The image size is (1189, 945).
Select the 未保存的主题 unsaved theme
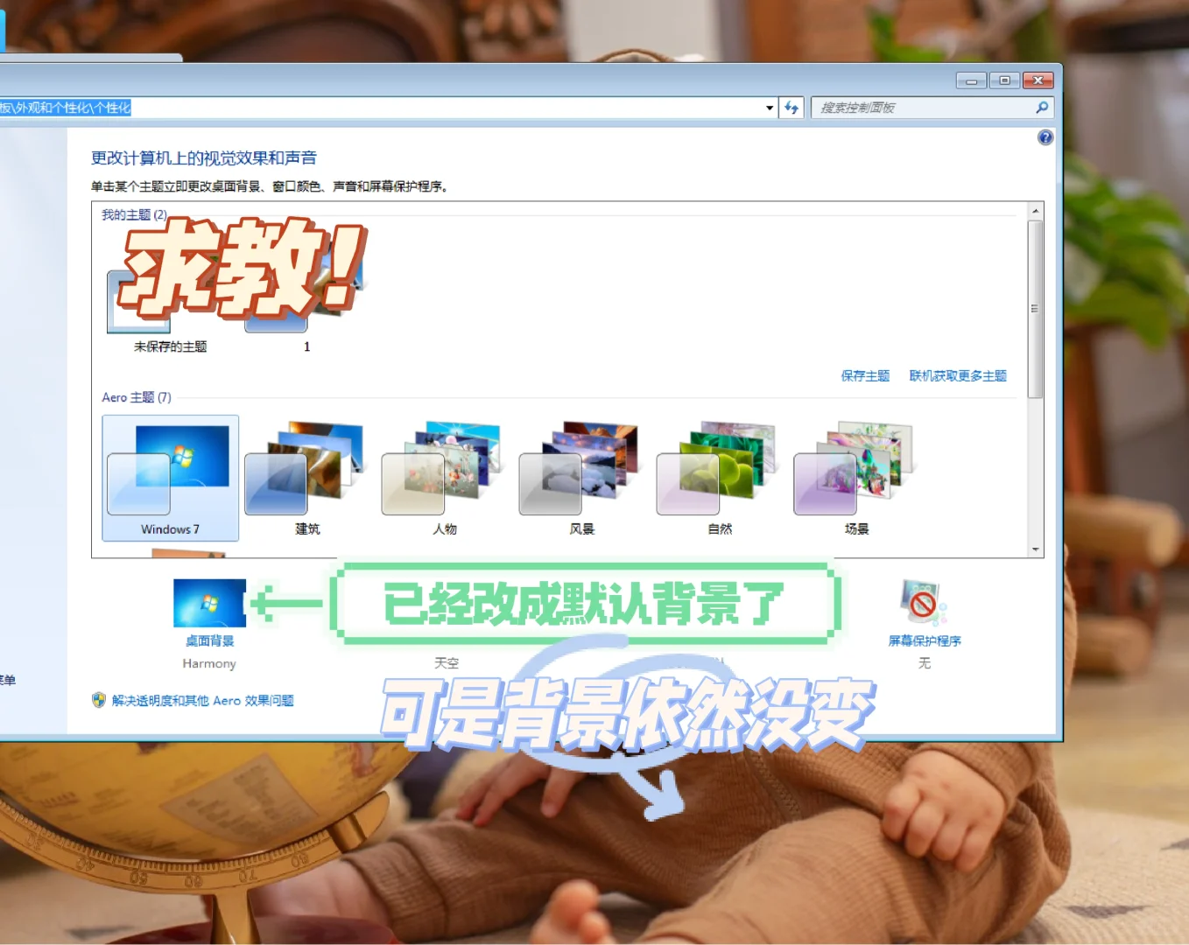138,302
